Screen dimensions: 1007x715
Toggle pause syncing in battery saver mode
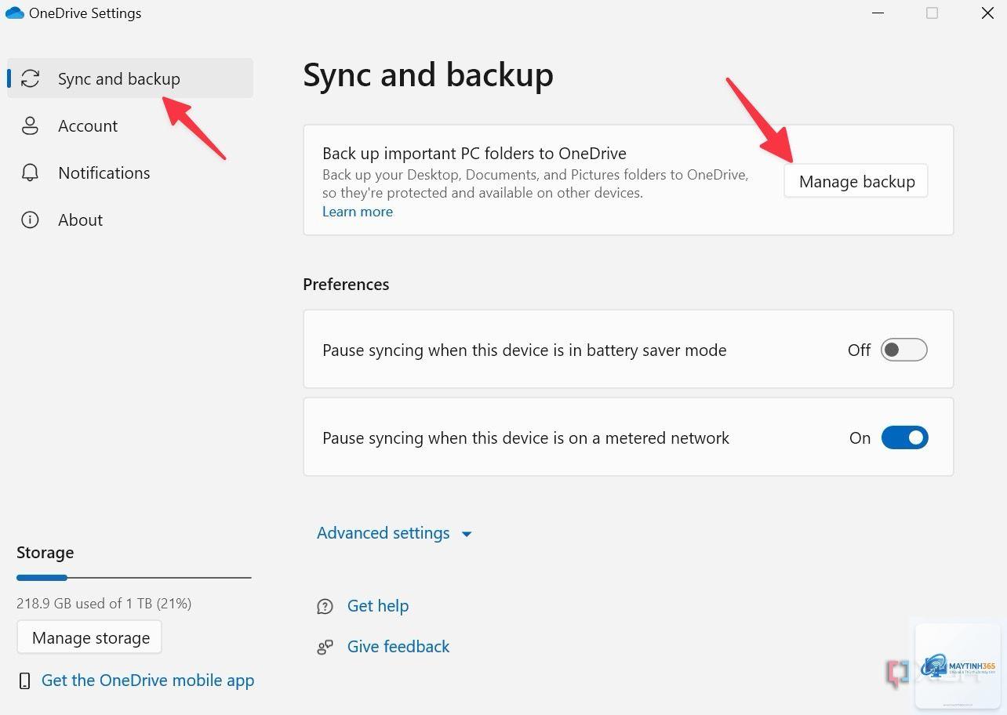tap(903, 350)
